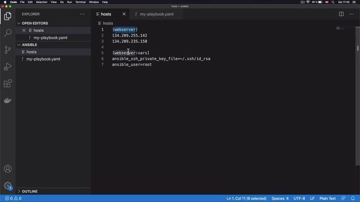Open the Code application menu
Viewport: 360px width, 202px height.
point(13,2)
